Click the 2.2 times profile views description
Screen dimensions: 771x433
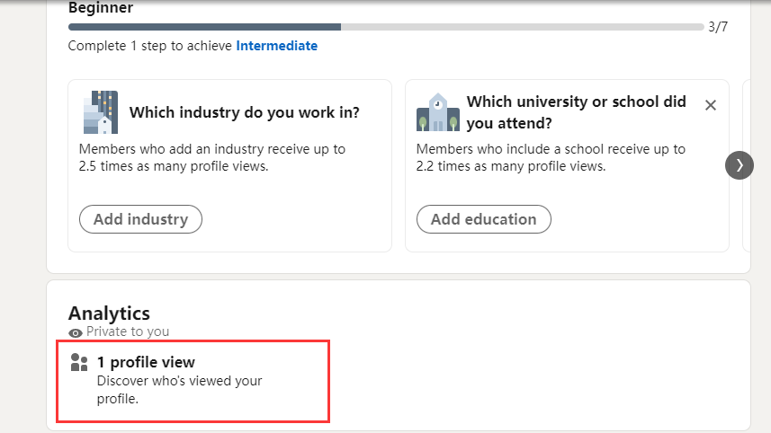coord(551,157)
